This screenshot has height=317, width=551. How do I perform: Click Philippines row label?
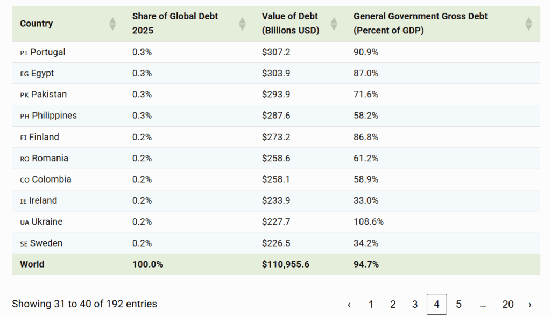pyautogui.click(x=54, y=116)
